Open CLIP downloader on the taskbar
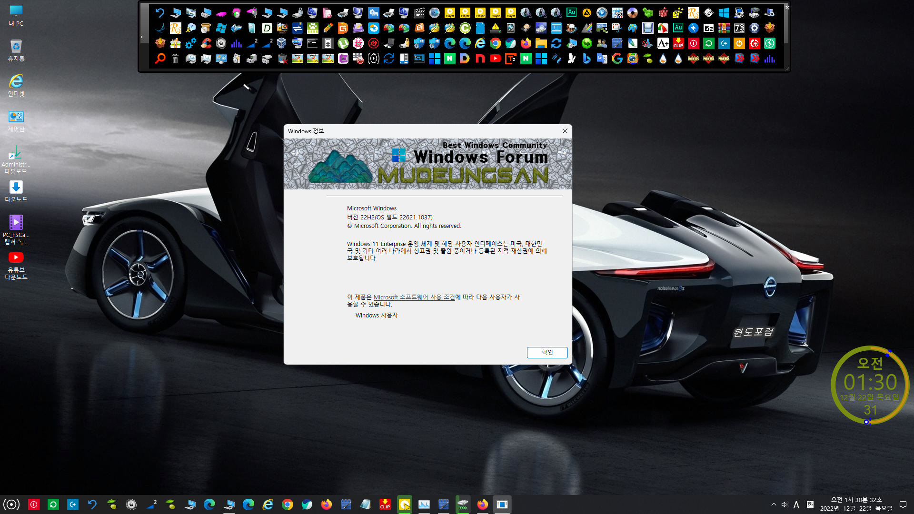The image size is (914, 514). 385,504
